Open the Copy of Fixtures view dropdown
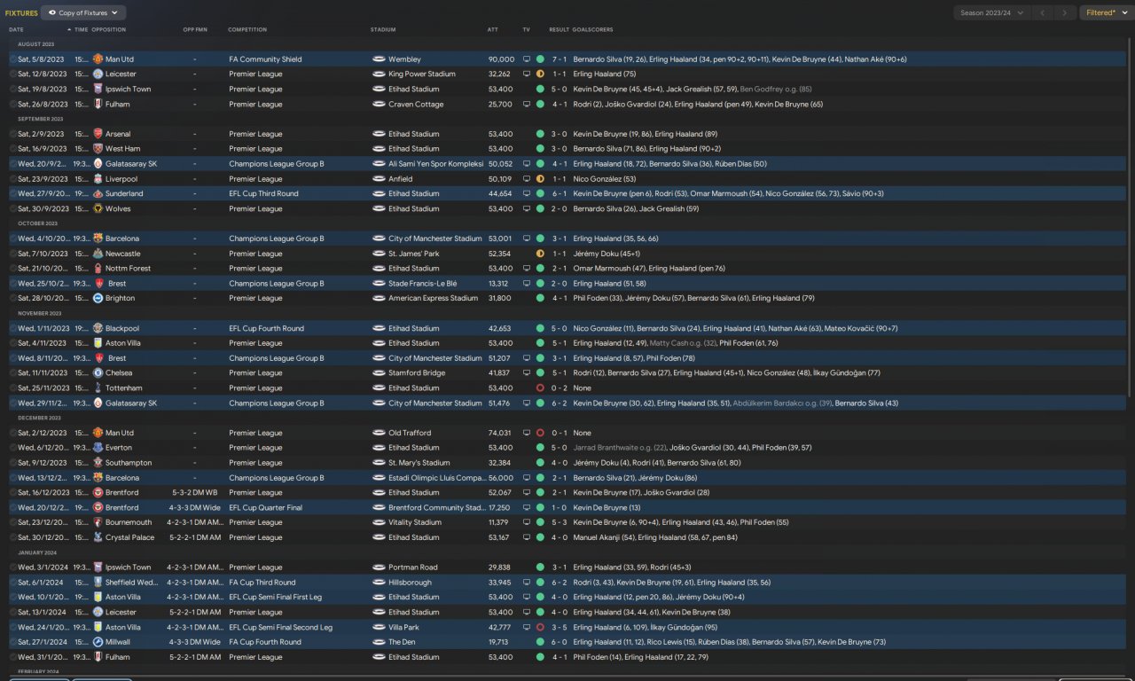 point(83,12)
